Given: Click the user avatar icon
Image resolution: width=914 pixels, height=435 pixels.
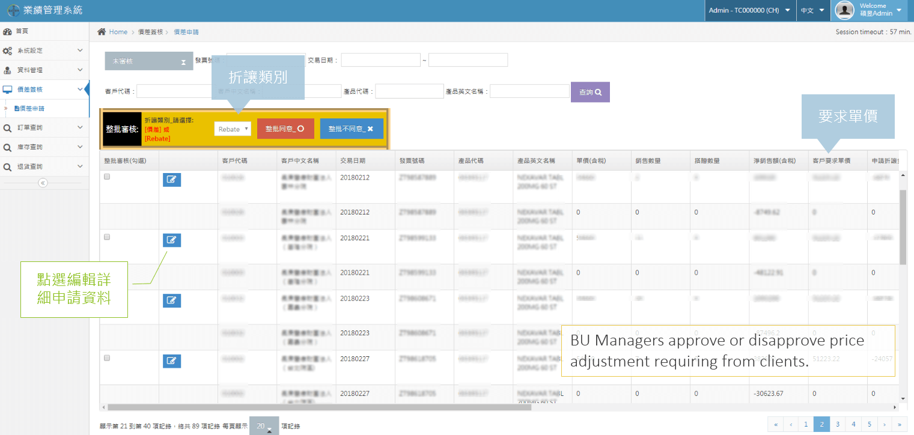Looking at the screenshot, I should coord(844,10).
